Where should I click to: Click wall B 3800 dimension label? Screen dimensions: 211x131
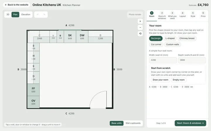[x=118, y=69]
